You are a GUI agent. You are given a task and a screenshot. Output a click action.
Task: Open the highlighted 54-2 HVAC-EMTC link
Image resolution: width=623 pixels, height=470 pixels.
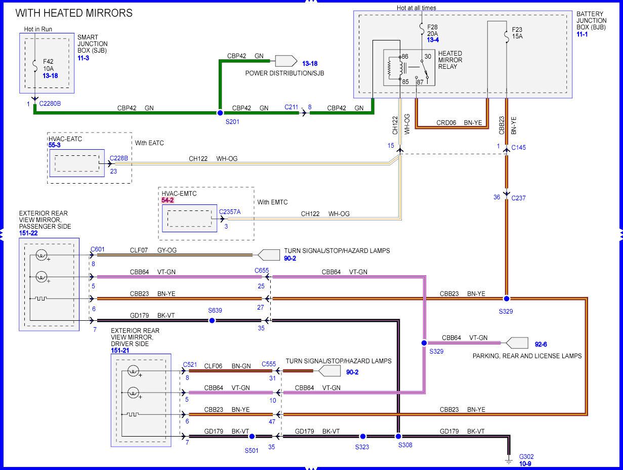click(x=168, y=201)
